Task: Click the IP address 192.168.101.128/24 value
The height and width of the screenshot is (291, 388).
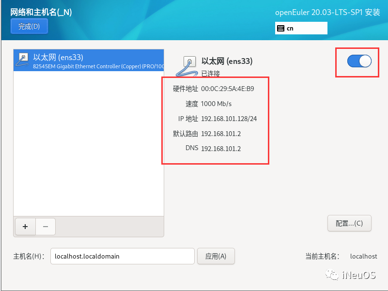Action: (x=229, y=119)
